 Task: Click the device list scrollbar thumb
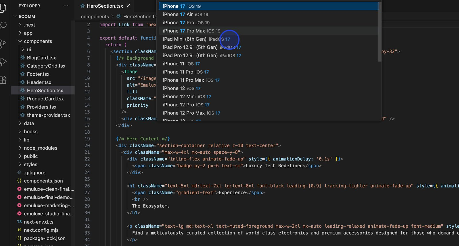click(380, 31)
